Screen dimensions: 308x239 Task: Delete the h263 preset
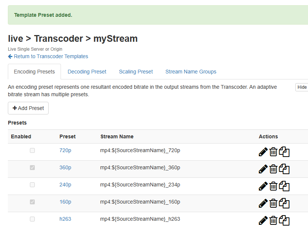[274, 220]
